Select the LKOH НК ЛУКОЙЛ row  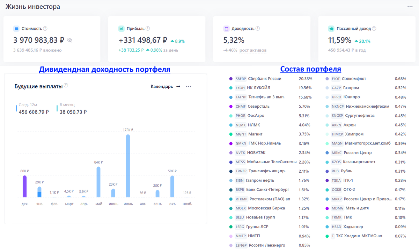(x=271, y=88)
